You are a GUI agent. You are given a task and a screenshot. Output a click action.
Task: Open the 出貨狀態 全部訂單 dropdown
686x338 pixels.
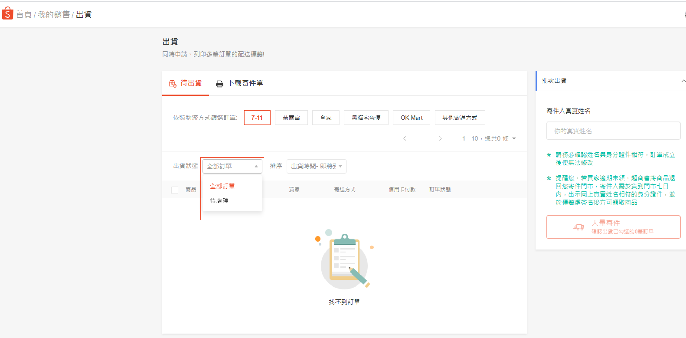click(232, 166)
